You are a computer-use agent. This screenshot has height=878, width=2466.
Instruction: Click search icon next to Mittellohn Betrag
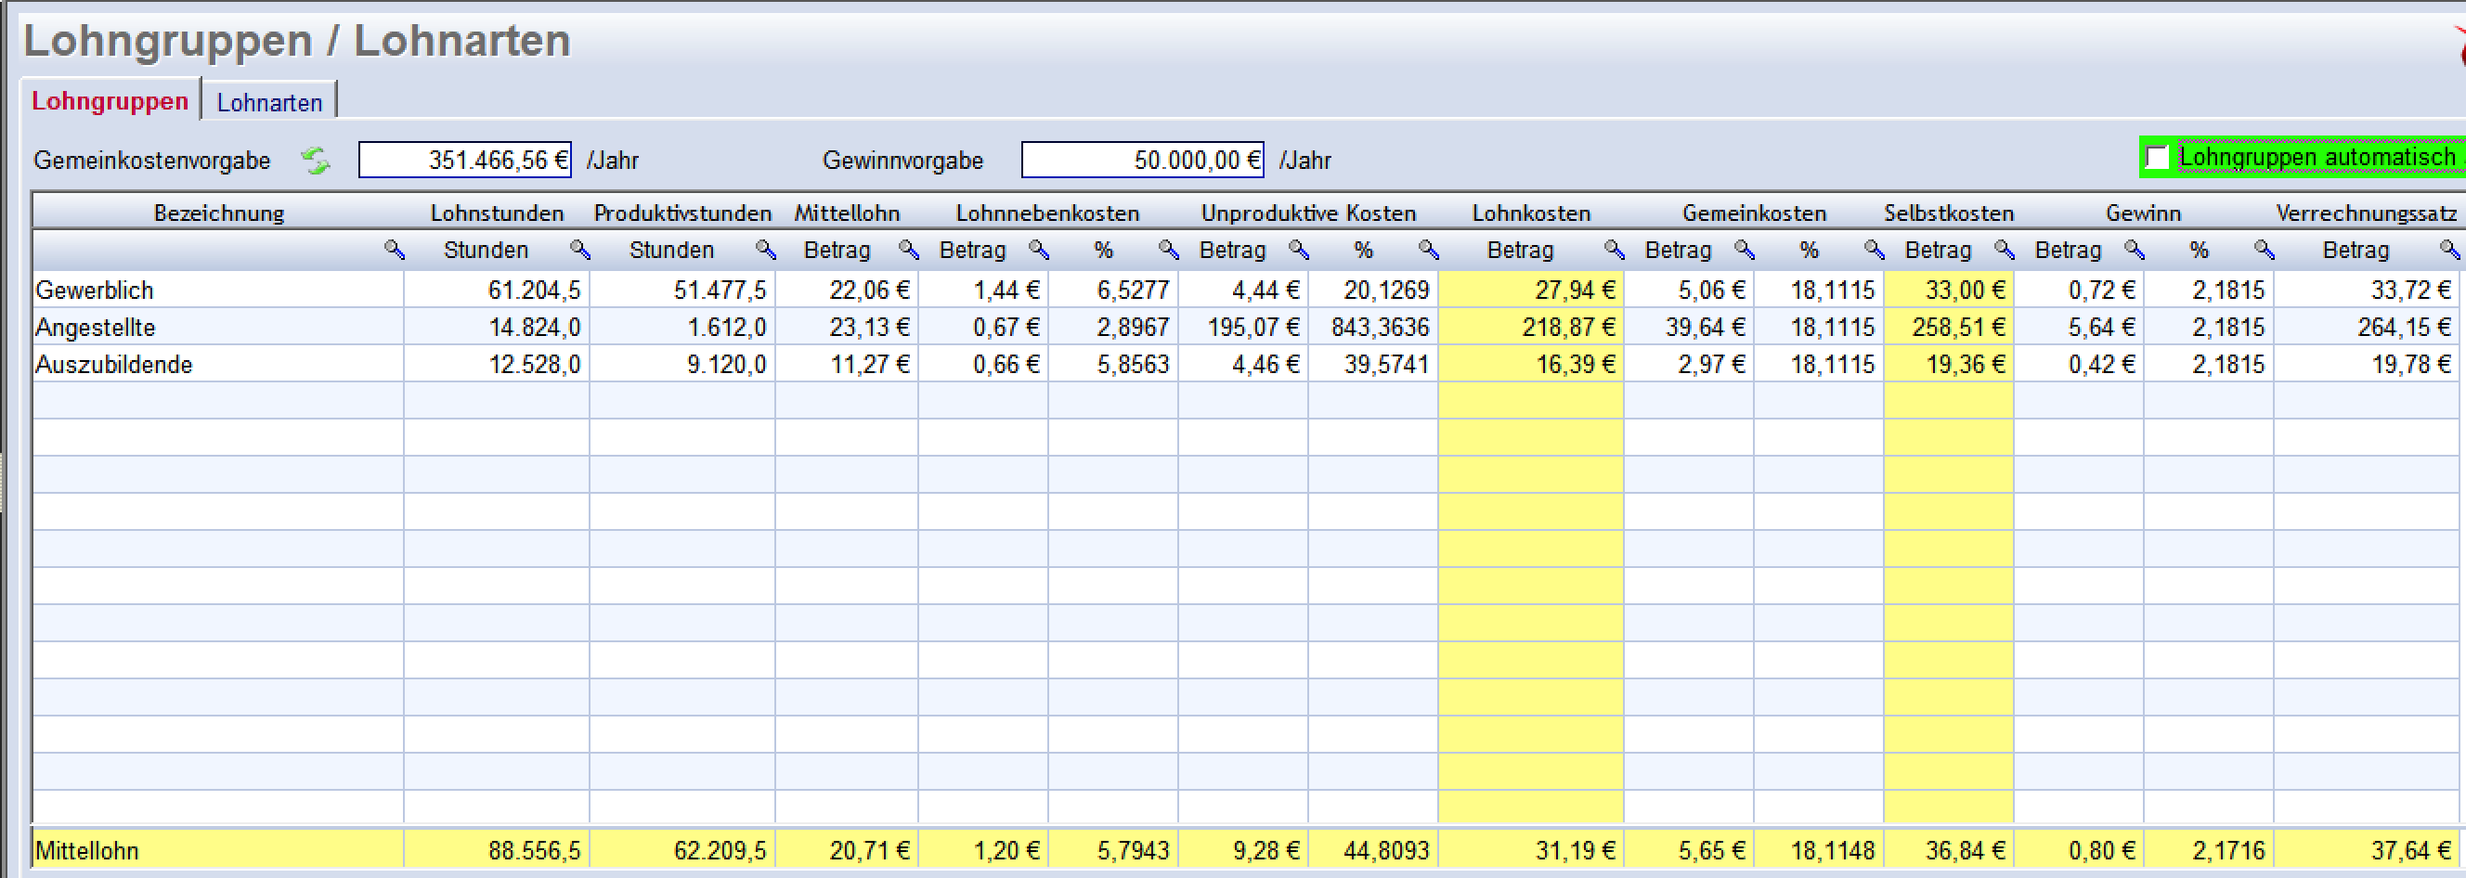907,251
